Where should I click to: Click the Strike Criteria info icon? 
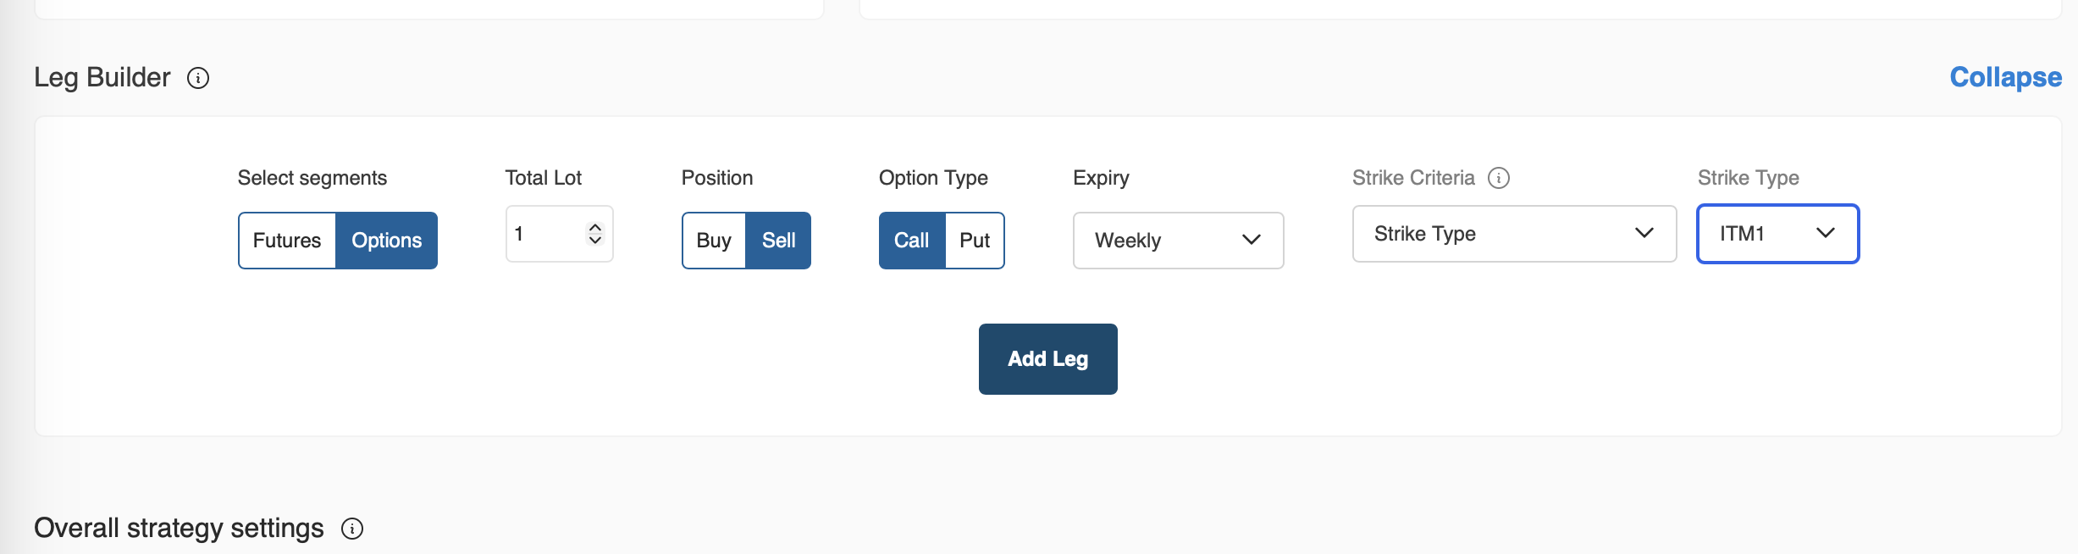pyautogui.click(x=1499, y=178)
